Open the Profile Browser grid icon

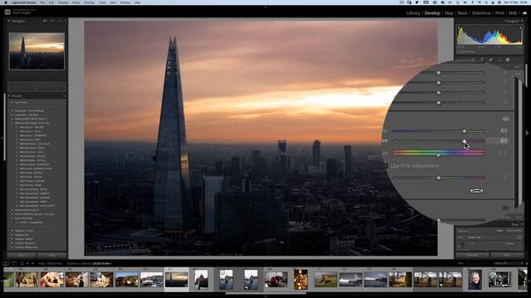(x=519, y=238)
